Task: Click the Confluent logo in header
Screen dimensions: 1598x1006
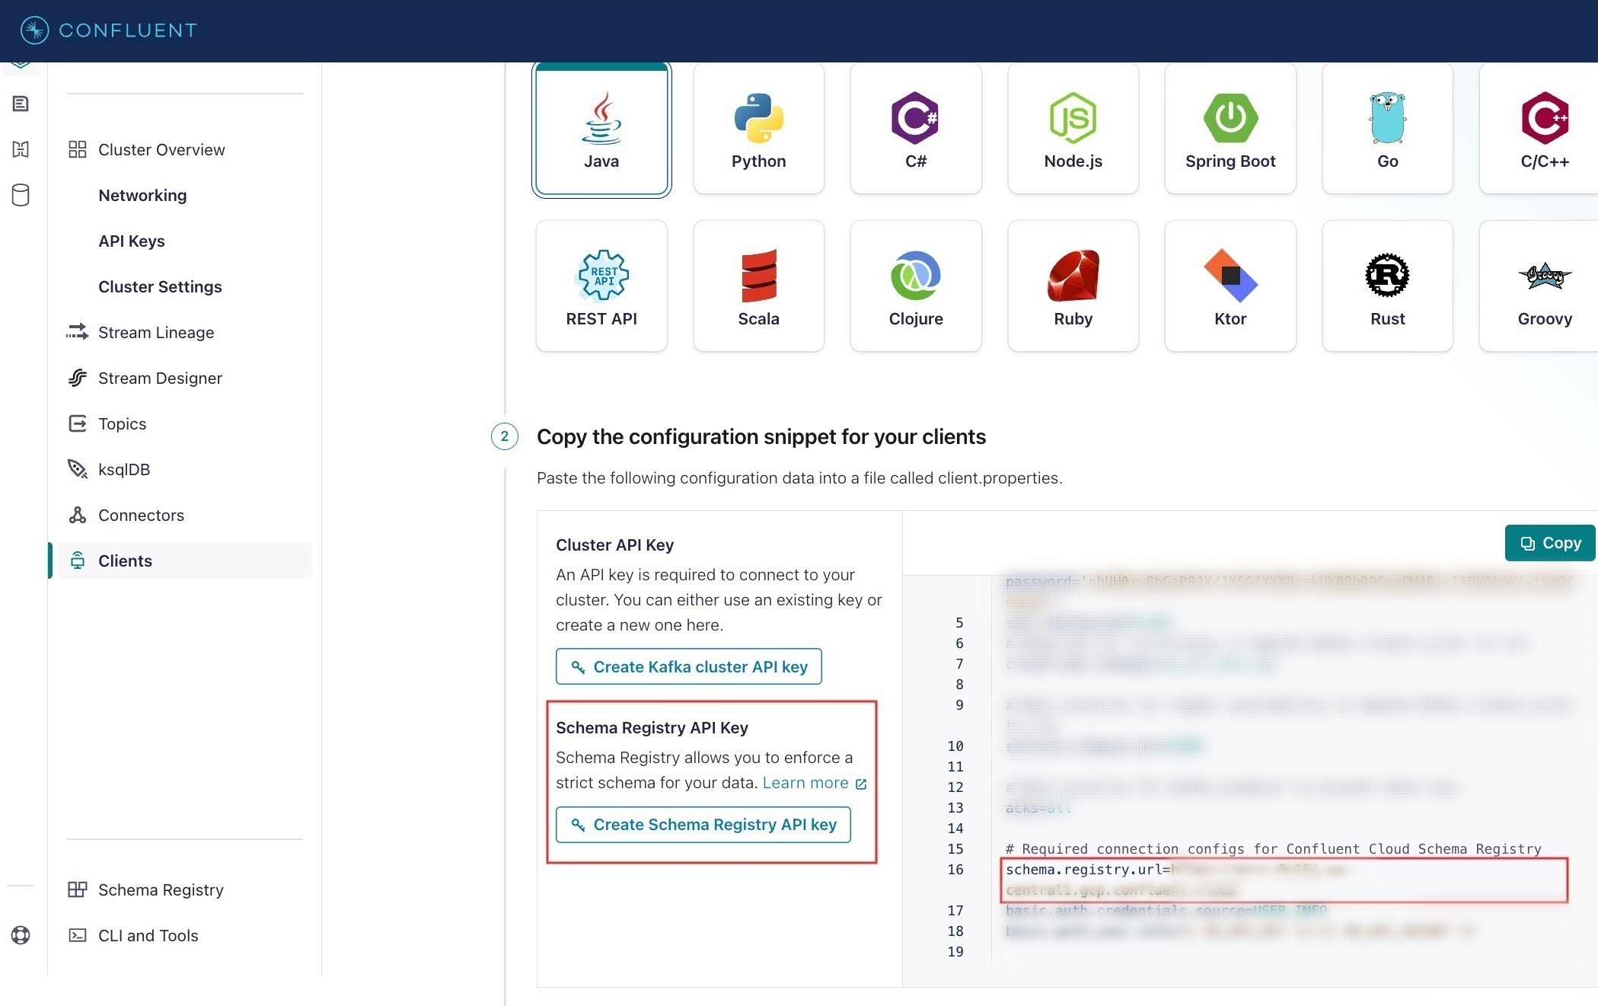Action: tap(109, 30)
